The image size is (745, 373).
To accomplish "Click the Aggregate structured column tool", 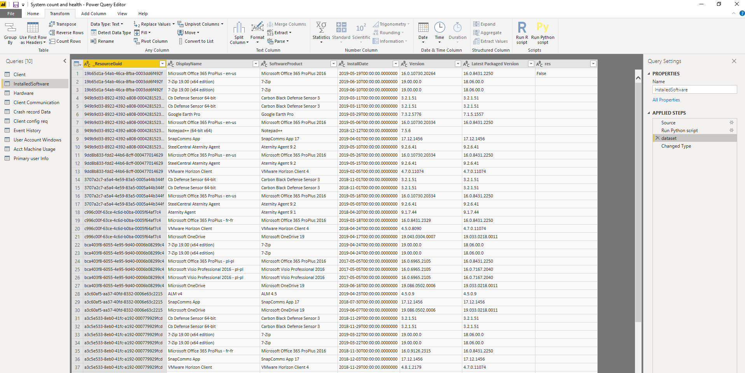I will (487, 33).
